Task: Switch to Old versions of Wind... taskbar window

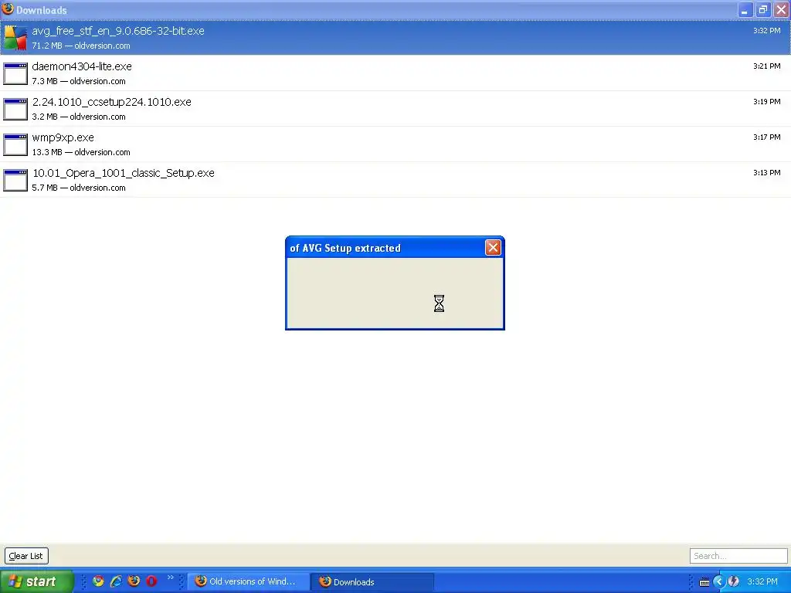Action: pyautogui.click(x=248, y=581)
